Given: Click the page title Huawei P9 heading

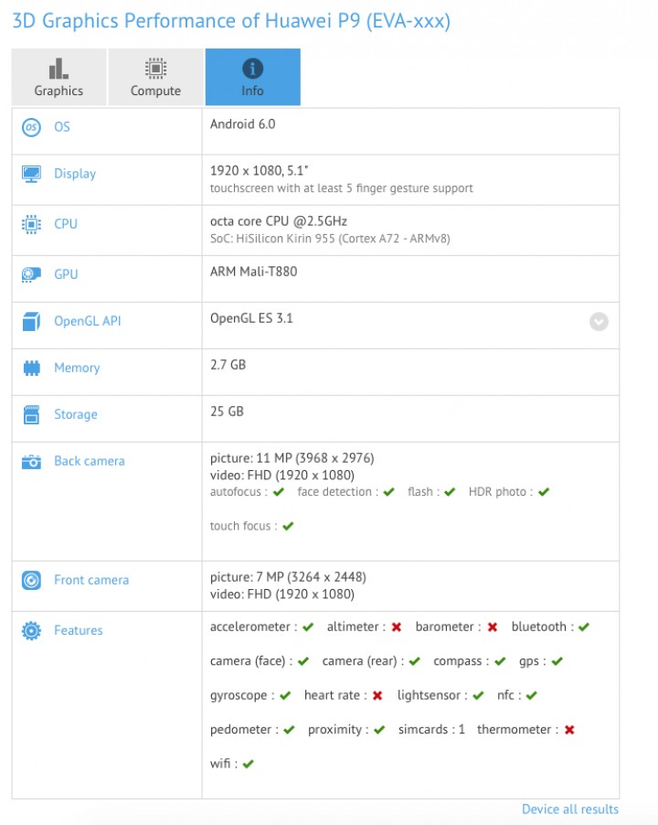Looking at the screenshot, I should click(231, 21).
